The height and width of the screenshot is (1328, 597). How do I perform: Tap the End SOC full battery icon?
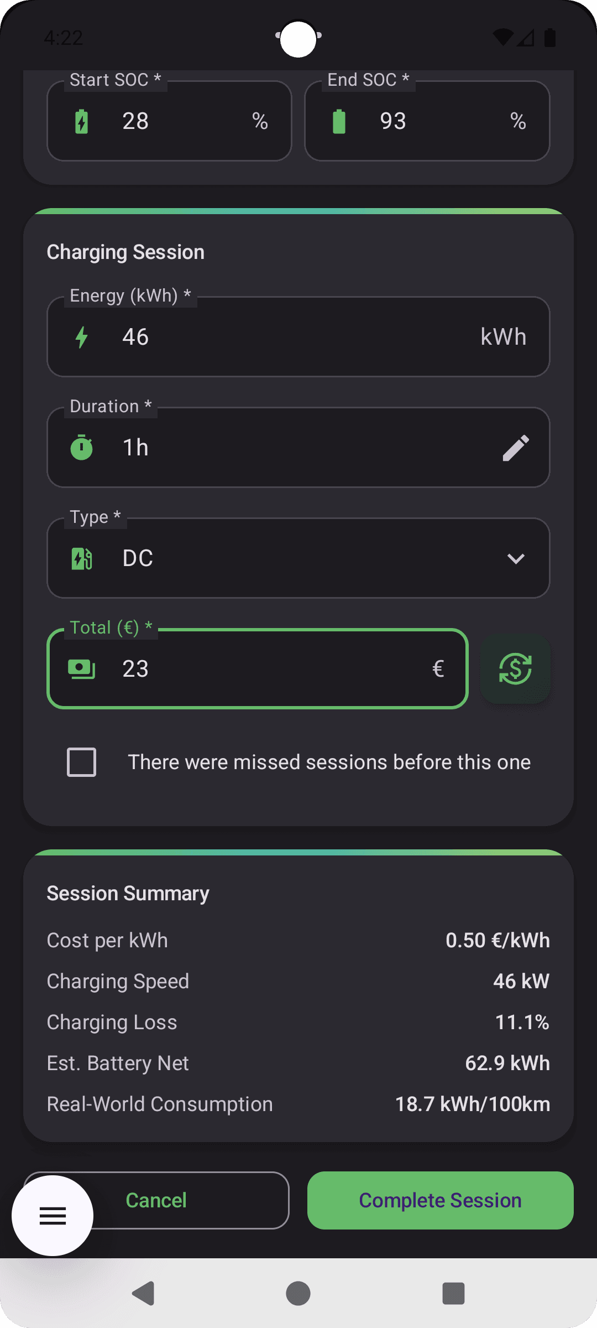click(339, 121)
